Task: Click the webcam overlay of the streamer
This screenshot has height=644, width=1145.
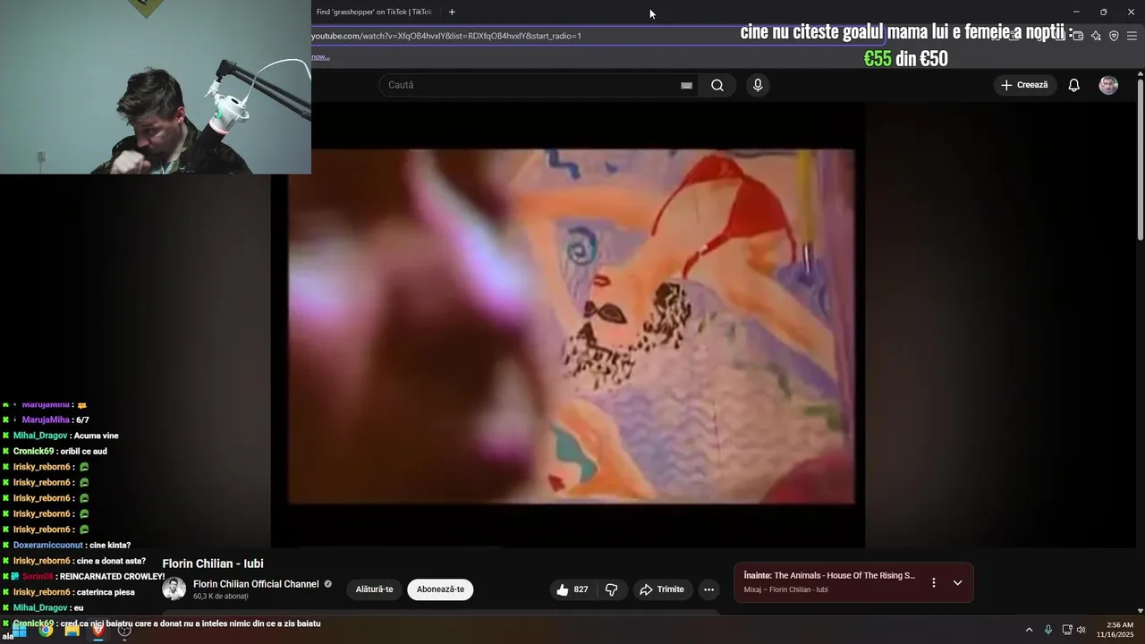Action: coord(156,87)
